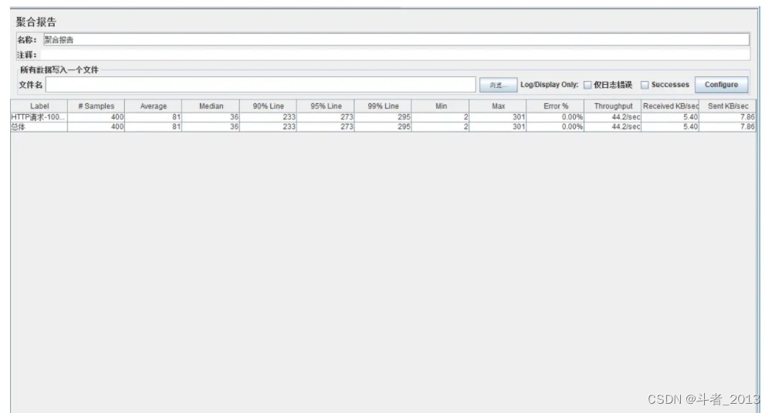Sort by the Label column header
This screenshot has width=772, height=413.
click(x=39, y=106)
